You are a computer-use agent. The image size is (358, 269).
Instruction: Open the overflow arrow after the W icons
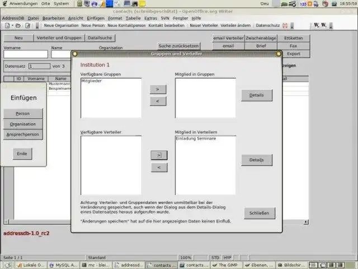(x=331, y=26)
